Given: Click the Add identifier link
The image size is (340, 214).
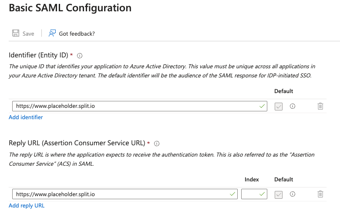Looking at the screenshot, I should point(26,117).
